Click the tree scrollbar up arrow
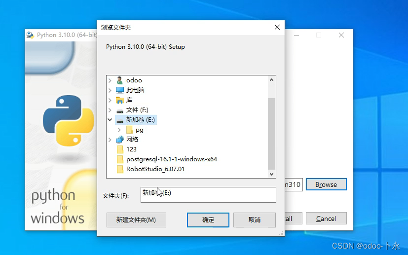 271,80
